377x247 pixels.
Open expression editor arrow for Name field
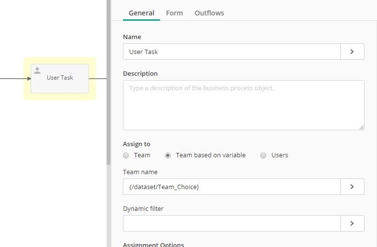coord(352,52)
